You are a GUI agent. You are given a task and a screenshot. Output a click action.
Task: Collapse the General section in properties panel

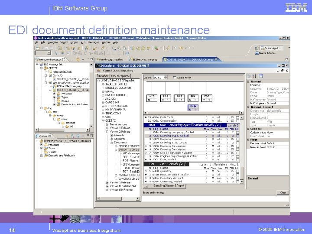(x=248, y=81)
